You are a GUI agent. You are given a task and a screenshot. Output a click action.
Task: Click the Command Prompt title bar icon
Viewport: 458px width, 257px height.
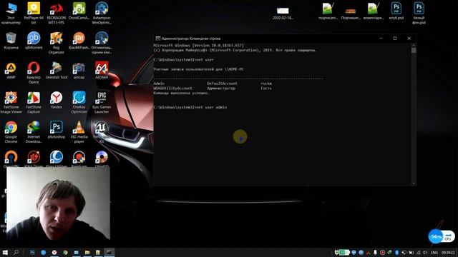pyautogui.click(x=157, y=39)
